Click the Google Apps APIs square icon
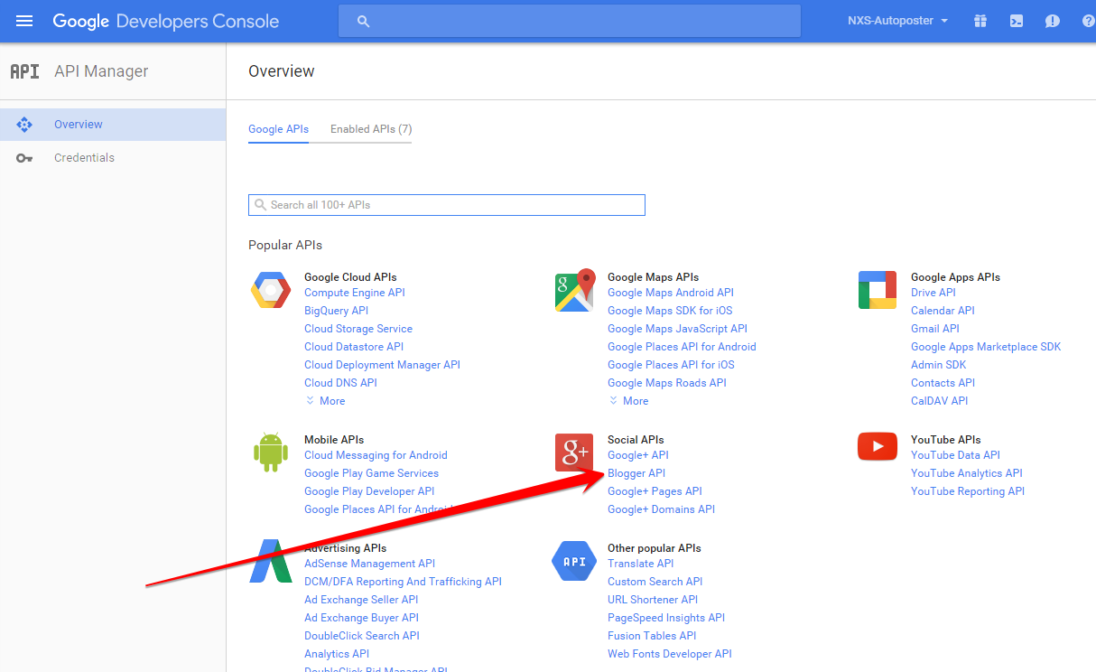 (878, 291)
